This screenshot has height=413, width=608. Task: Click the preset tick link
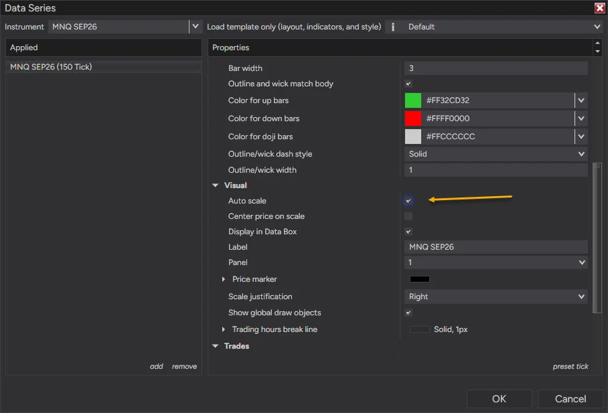(571, 366)
